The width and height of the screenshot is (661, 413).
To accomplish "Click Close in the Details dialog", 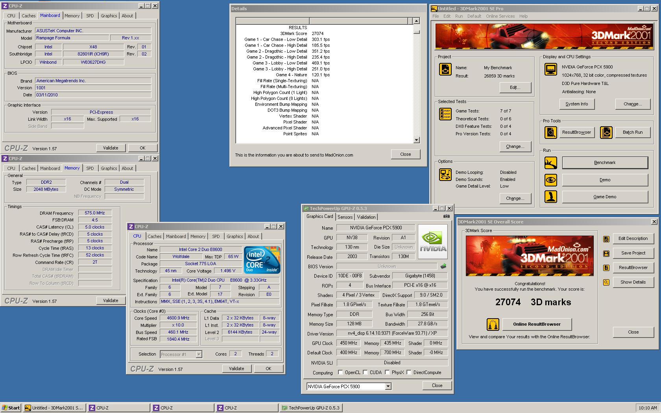I will point(406,154).
